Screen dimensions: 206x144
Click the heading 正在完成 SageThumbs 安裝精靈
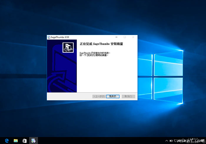pos(101,44)
